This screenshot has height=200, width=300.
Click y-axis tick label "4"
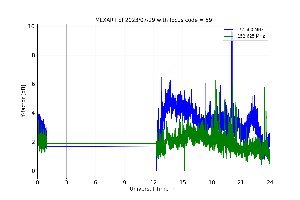point(33,113)
